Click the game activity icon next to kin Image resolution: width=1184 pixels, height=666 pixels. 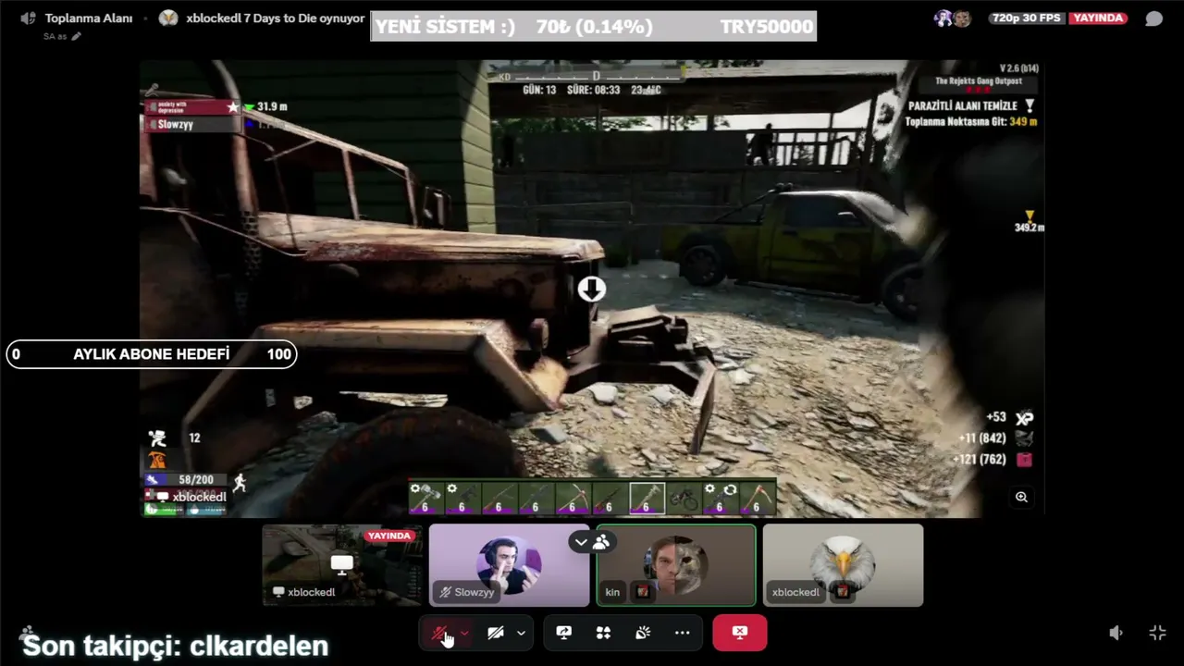pyautogui.click(x=643, y=592)
